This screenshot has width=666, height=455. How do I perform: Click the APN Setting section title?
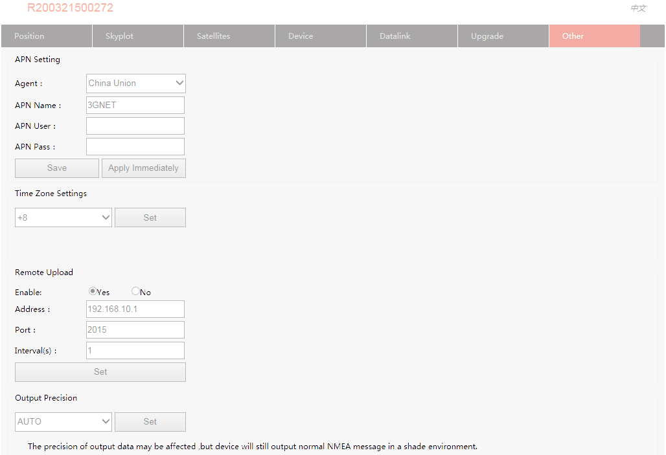[38, 60]
